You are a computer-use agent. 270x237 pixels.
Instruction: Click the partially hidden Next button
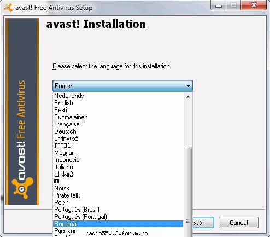tap(203, 223)
